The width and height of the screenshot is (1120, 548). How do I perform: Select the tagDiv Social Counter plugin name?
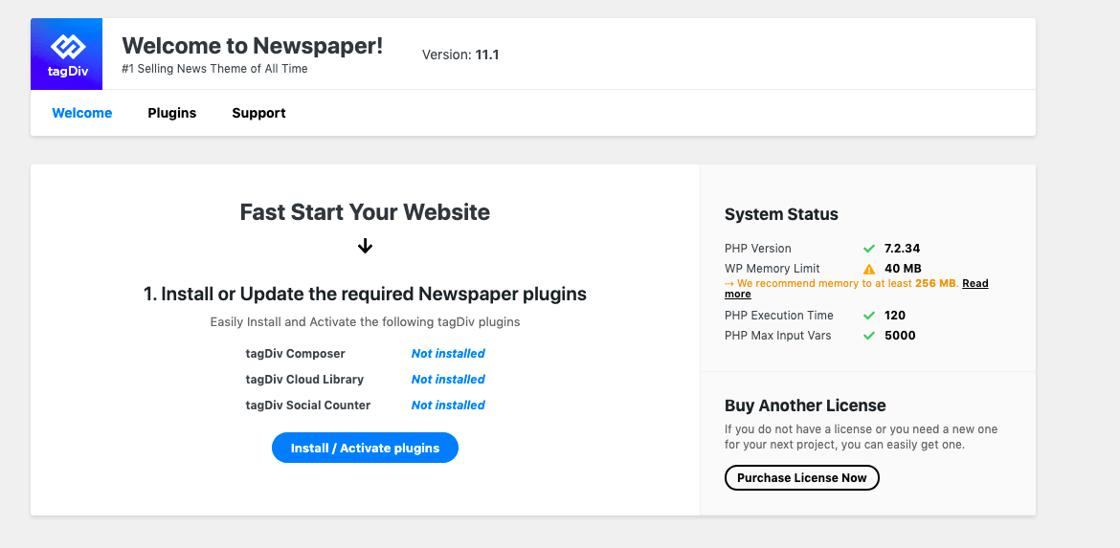pyautogui.click(x=308, y=405)
